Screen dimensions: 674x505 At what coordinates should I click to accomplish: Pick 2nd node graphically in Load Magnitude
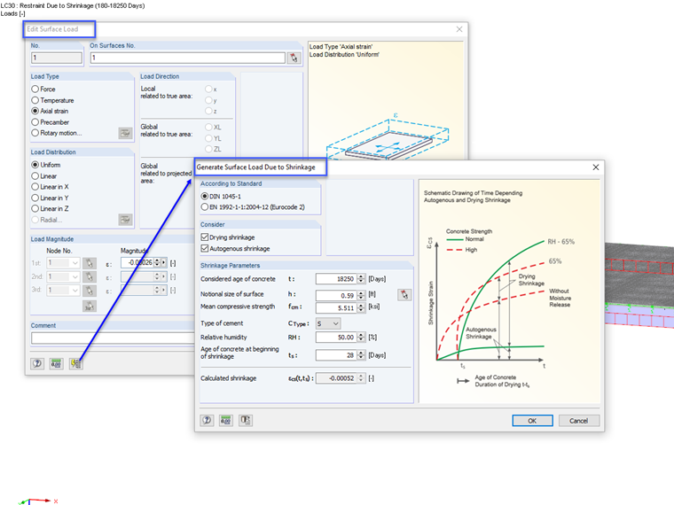[90, 276]
